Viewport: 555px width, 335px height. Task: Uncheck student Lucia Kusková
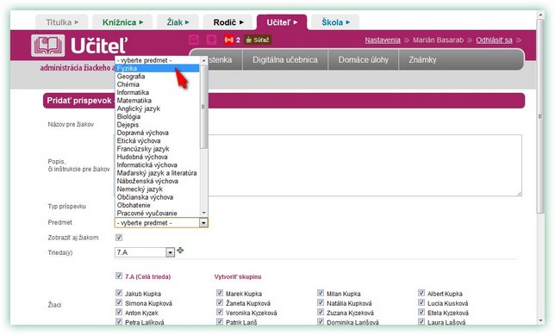pyautogui.click(x=421, y=302)
